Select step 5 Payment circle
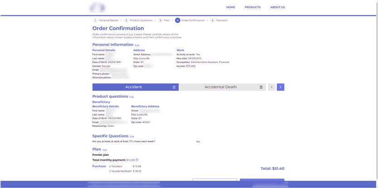 (213, 20)
